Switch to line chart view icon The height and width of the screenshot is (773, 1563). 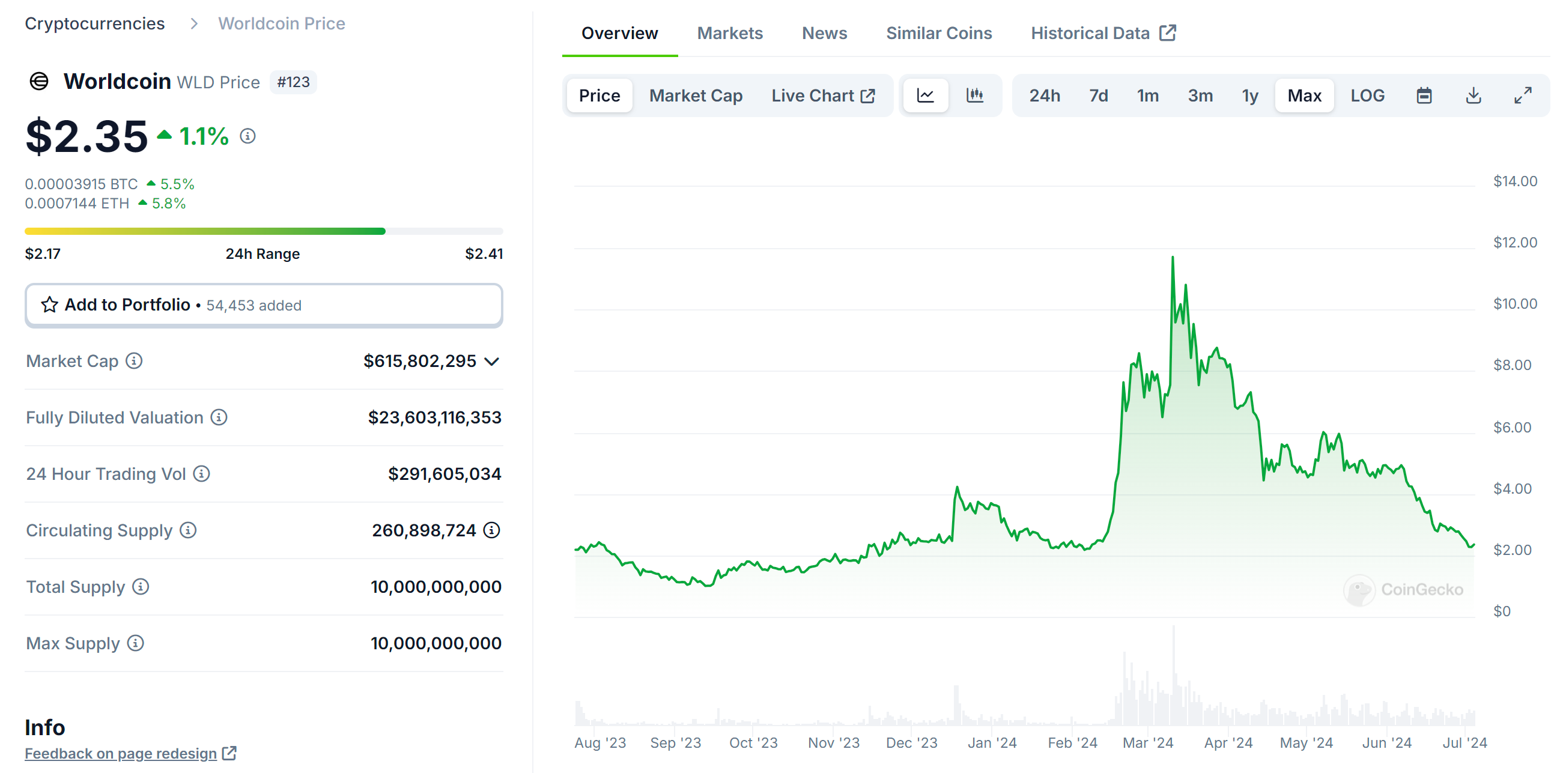pos(925,95)
